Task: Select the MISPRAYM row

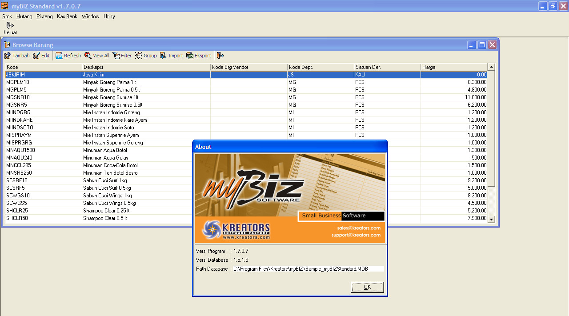Action: (246, 135)
